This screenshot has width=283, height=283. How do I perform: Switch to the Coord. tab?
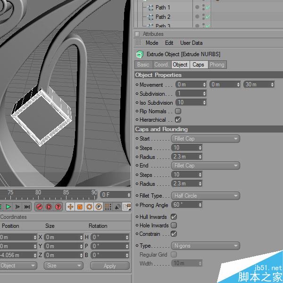[162, 65]
